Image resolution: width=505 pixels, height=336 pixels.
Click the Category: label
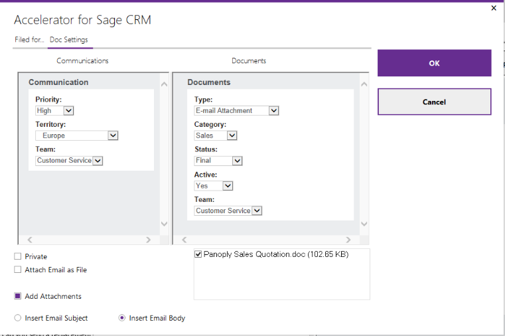[x=210, y=124]
